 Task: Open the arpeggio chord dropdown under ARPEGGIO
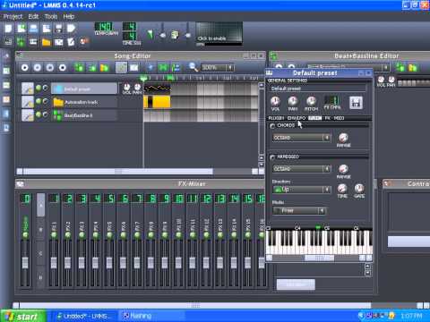point(302,169)
